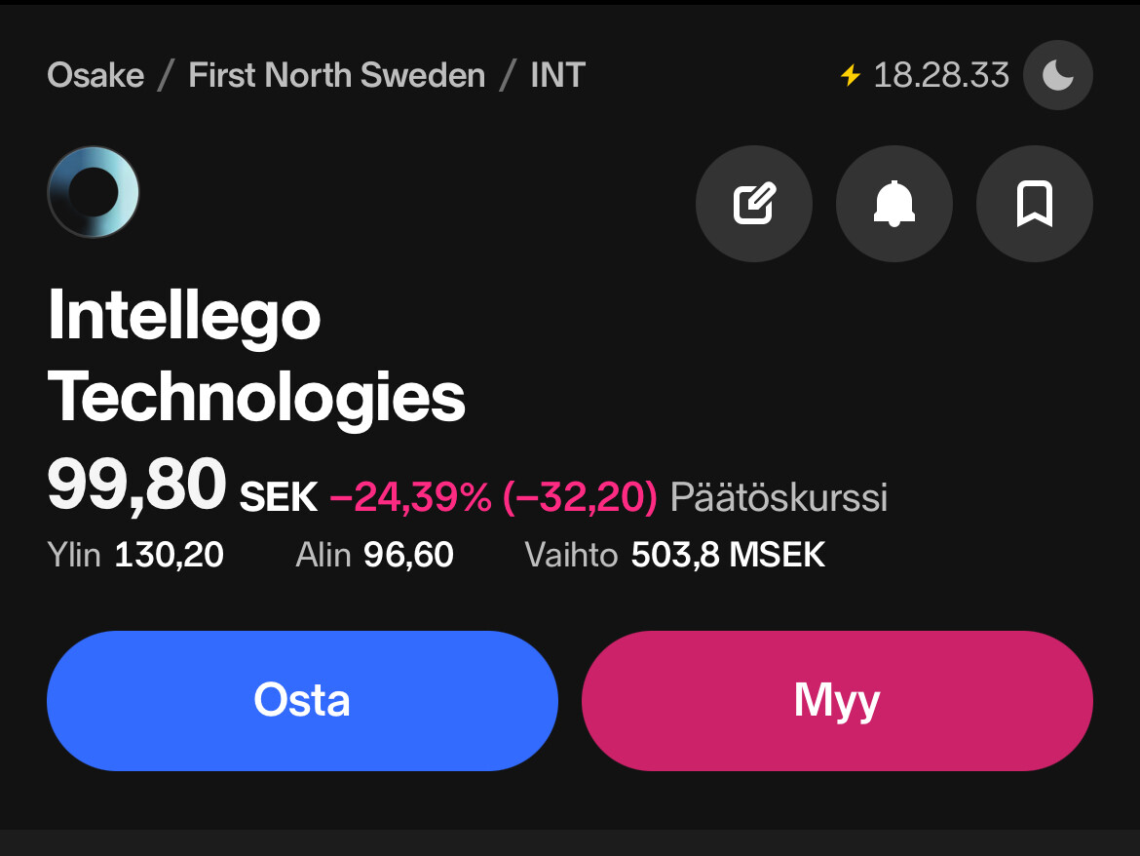Buy shares with the Osta button
Screen dimensions: 1140x856
[302, 700]
